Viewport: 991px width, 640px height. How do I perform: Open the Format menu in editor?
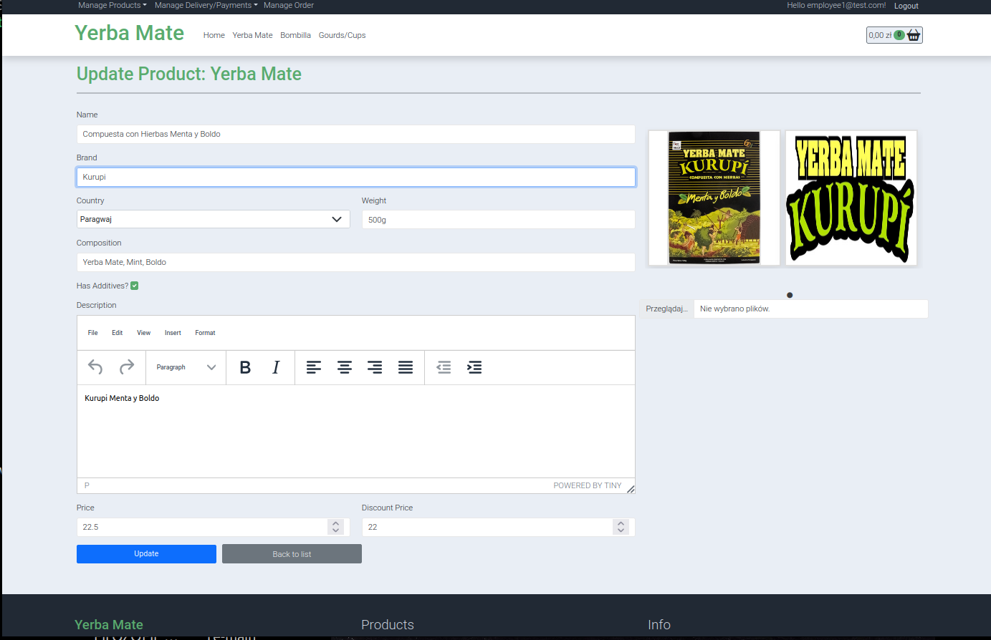pos(205,333)
